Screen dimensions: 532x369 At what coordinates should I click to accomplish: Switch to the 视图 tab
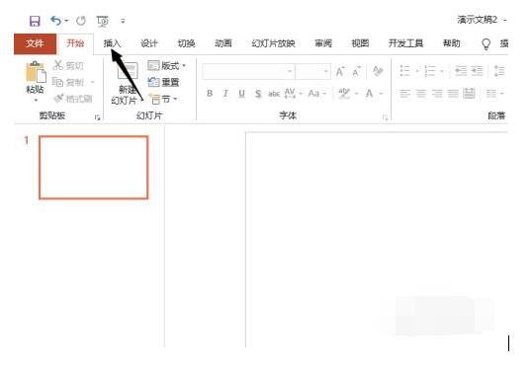[x=360, y=43]
